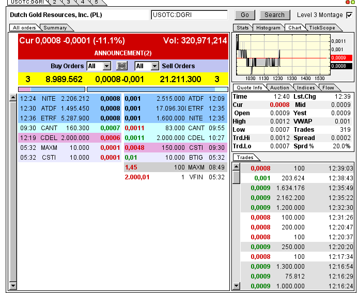Click the buy/sell volume ratio bar
The height and width of the screenshot is (293, 358).
click(x=123, y=89)
